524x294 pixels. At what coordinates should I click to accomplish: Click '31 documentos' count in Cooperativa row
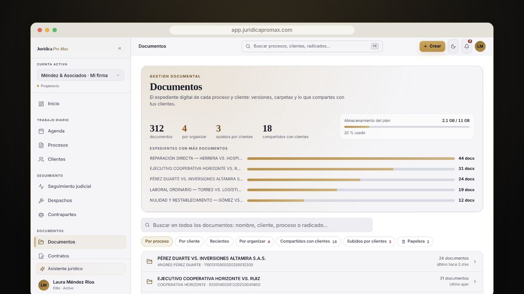pyautogui.click(x=454, y=278)
